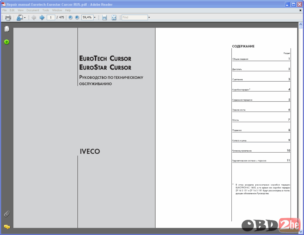304x235 pixels.
Task: Click contents entry for section 10
Action: click(x=261, y=150)
